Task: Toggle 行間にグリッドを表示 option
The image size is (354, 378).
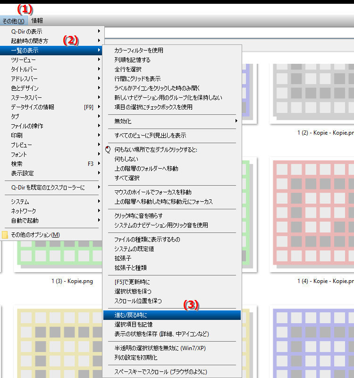Action: tap(172, 78)
